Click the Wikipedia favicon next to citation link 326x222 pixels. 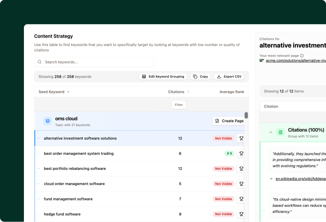point(271,179)
